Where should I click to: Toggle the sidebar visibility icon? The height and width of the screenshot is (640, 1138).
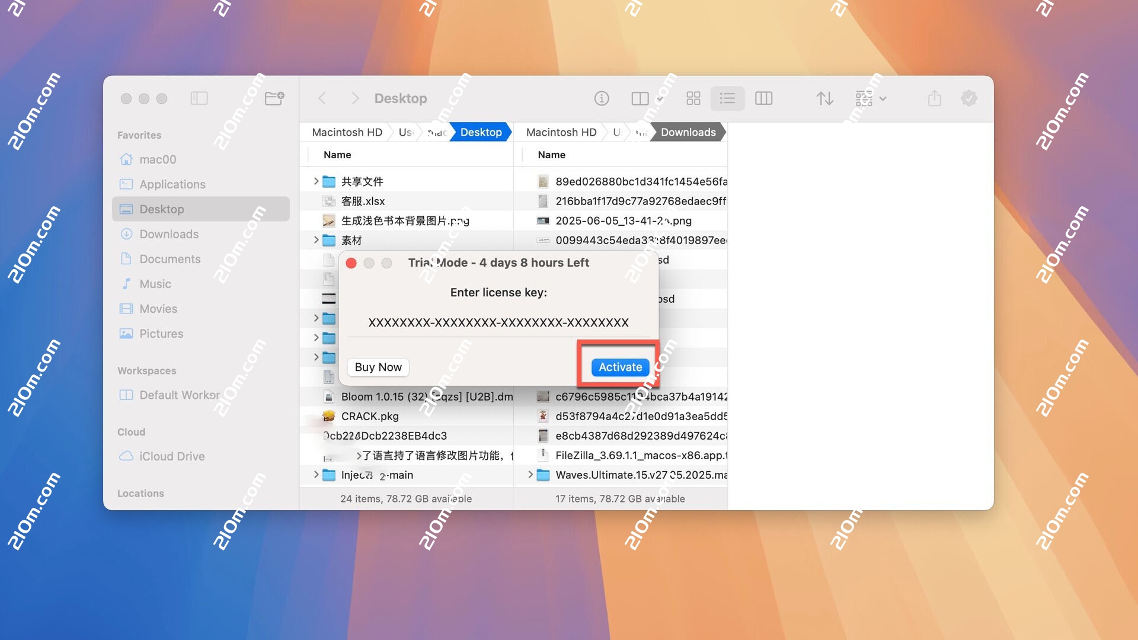[199, 98]
